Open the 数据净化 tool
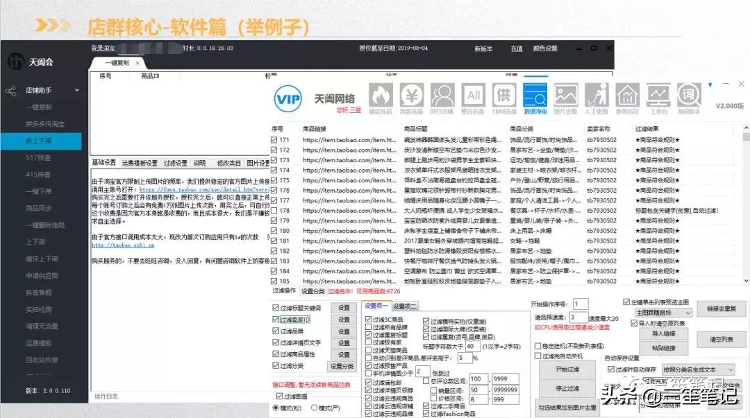This screenshot has height=418, width=750. pyautogui.click(x=534, y=97)
